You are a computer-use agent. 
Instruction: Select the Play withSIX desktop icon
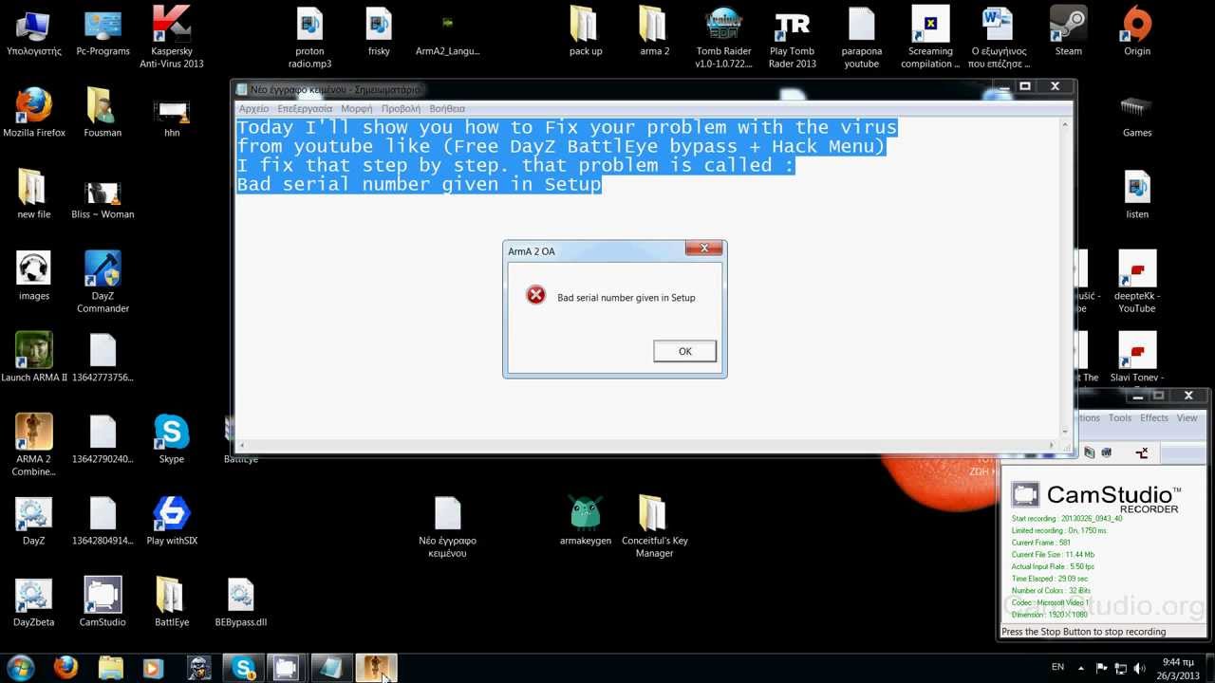pos(172,522)
